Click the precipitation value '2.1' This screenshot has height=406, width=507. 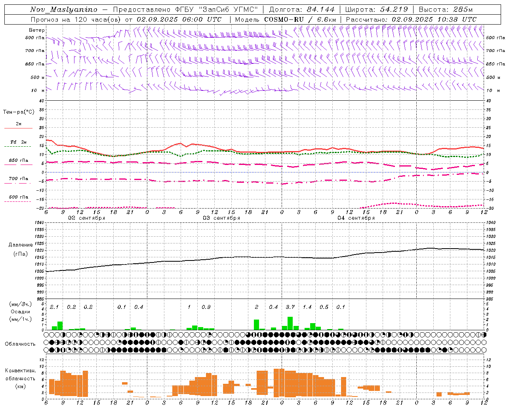(x=54, y=307)
